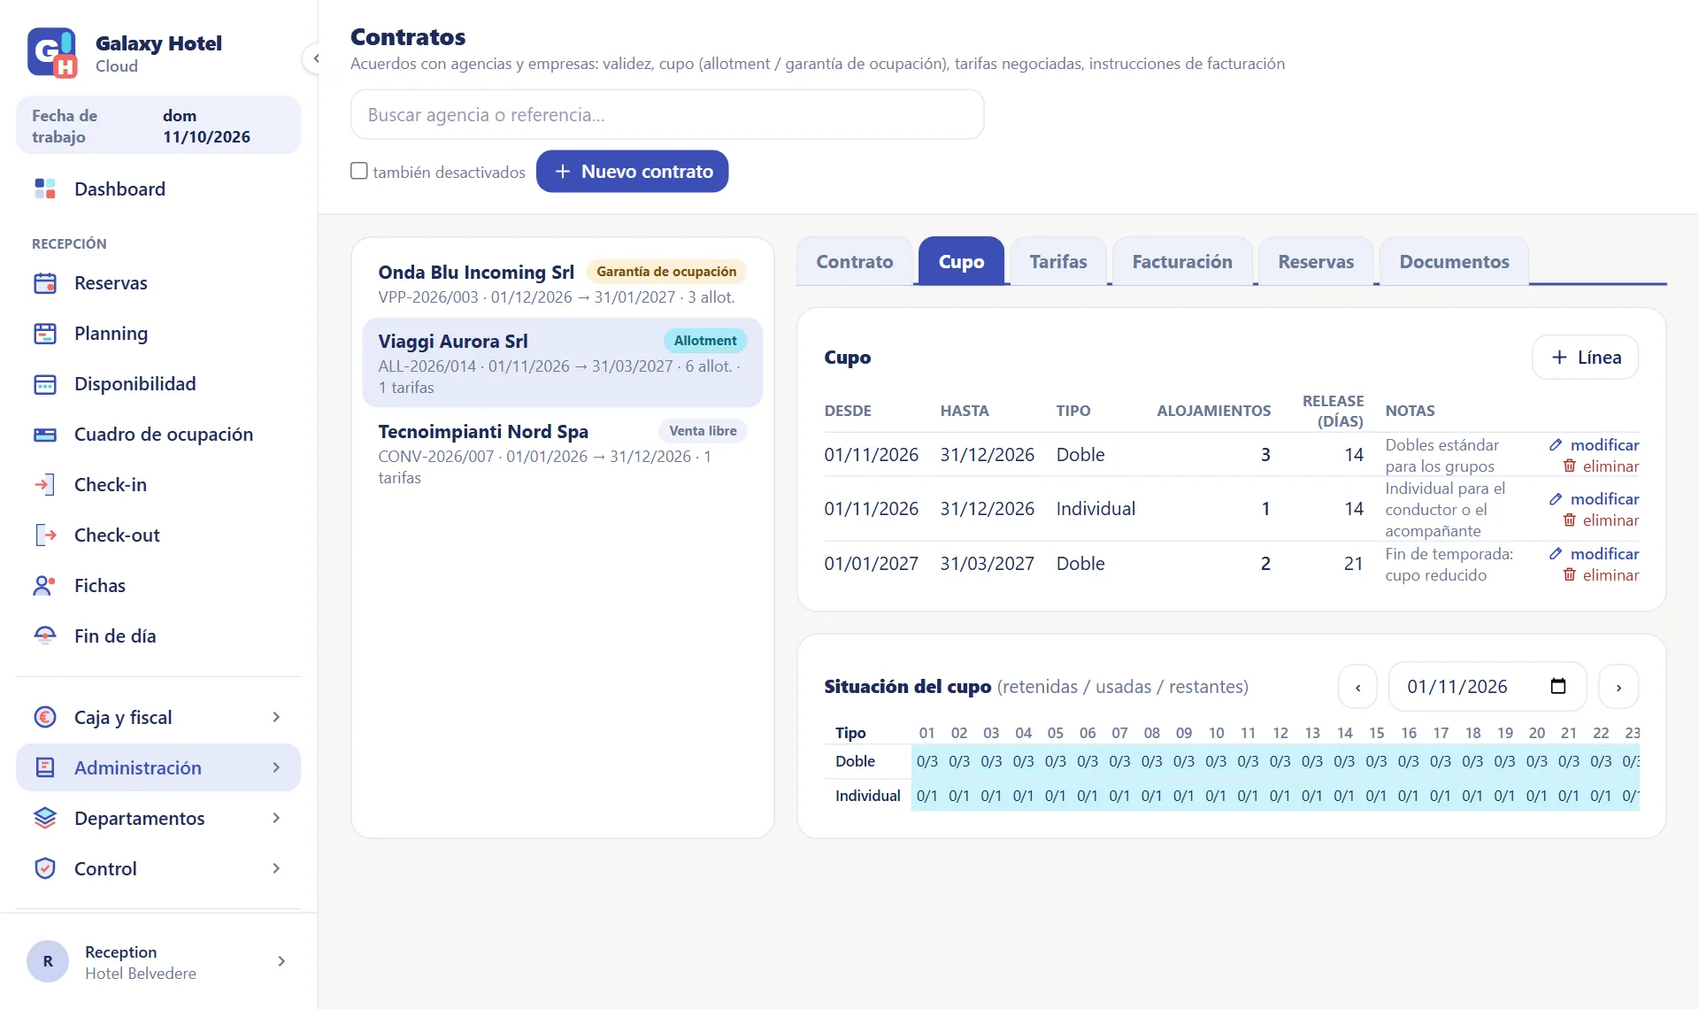The height and width of the screenshot is (1009, 1699).
Task: Select the Onda Blu Incoming Srl contract
Action: click(562, 283)
